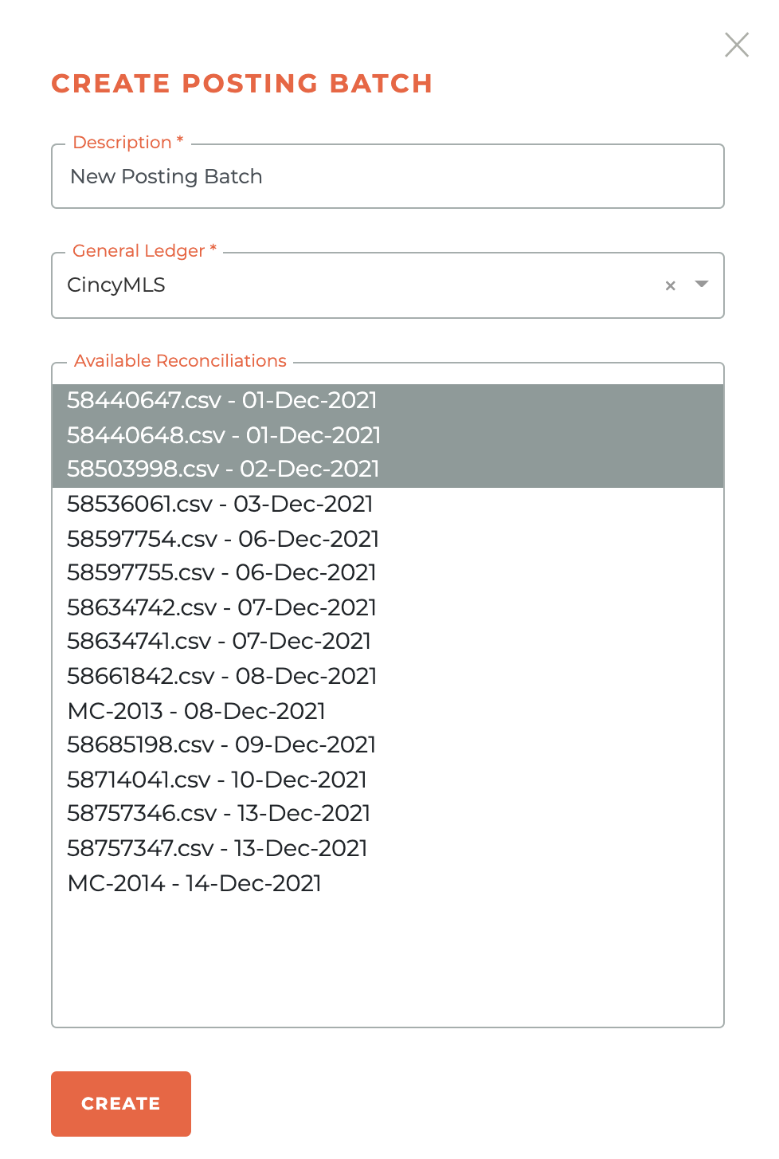The height and width of the screenshot is (1159, 779).
Task: Deselect reconciliation 58503998.csv - 02-Dec-2021
Action: (222, 469)
